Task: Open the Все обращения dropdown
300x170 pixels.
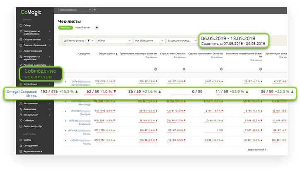Action: pos(149,40)
